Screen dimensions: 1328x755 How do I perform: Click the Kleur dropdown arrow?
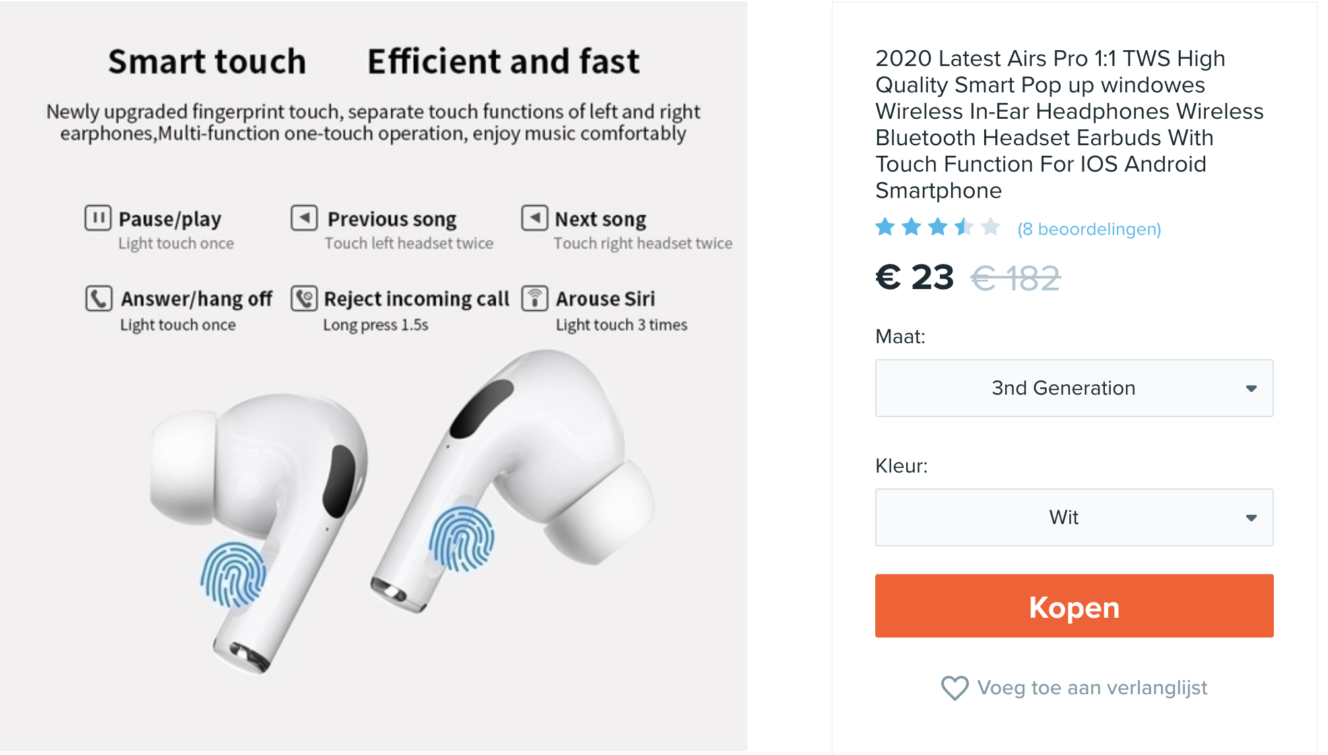(x=1251, y=518)
